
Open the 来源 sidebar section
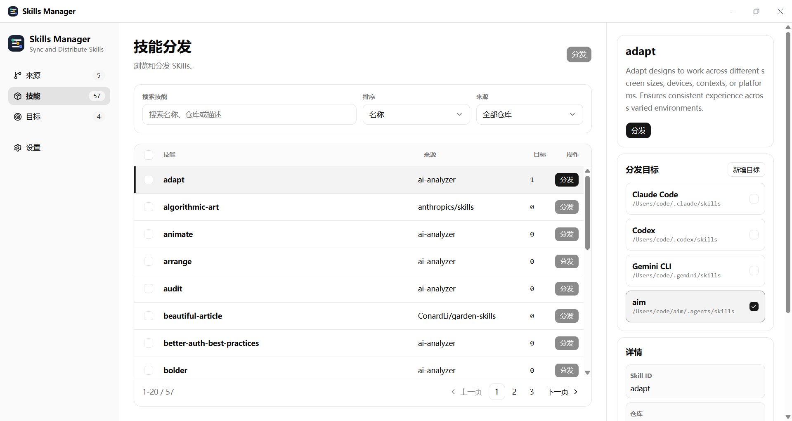59,76
